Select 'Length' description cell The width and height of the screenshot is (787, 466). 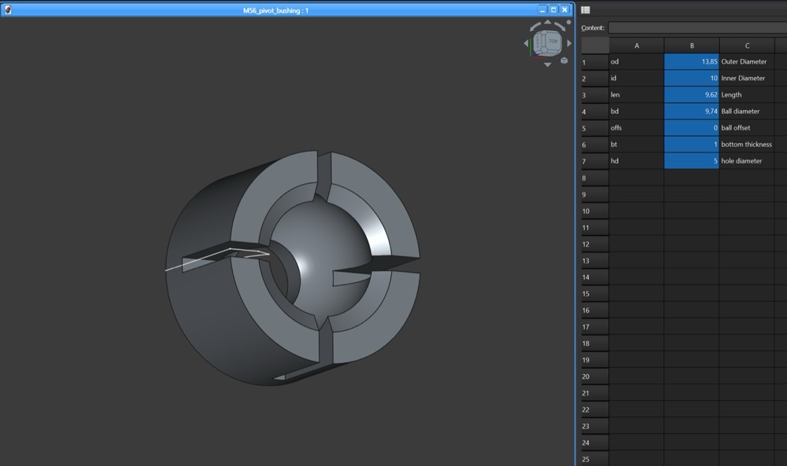click(747, 95)
